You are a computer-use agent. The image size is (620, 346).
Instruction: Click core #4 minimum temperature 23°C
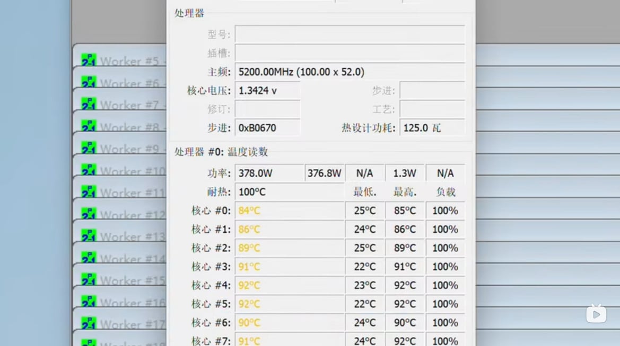(364, 285)
